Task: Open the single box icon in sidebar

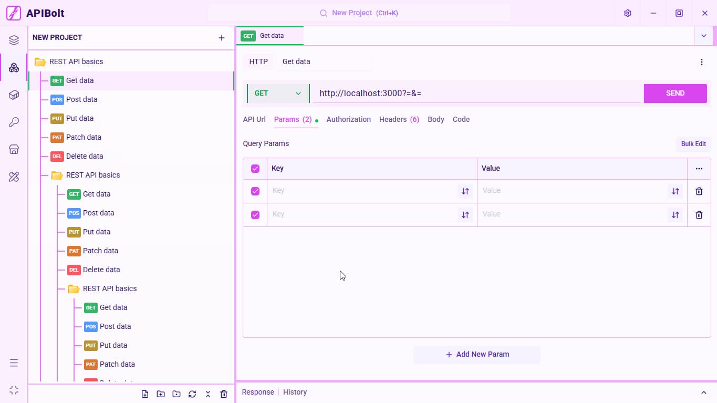Action: 14,95
